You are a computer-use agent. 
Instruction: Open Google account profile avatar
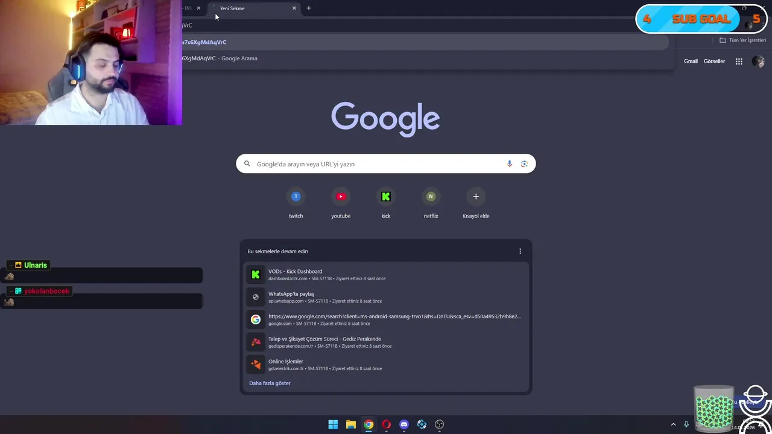click(x=758, y=61)
